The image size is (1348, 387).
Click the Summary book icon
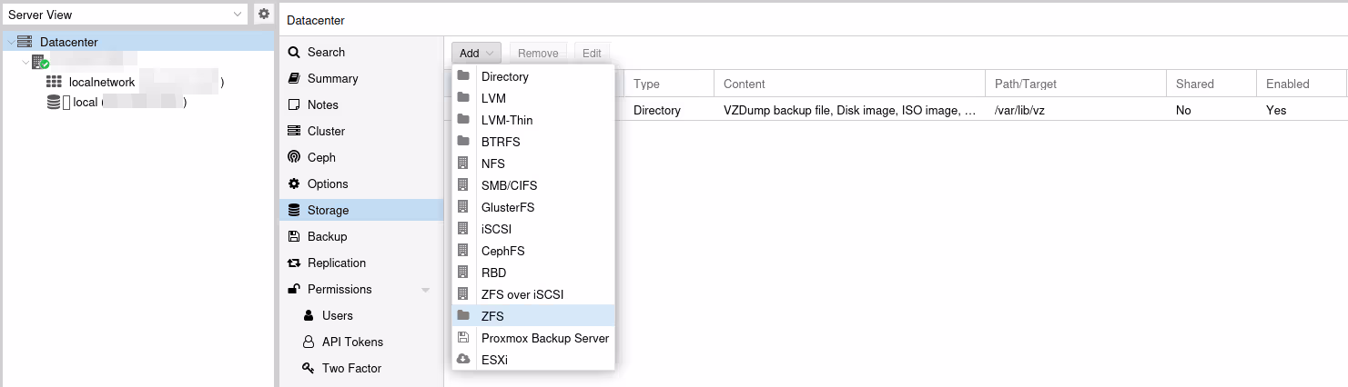294,79
